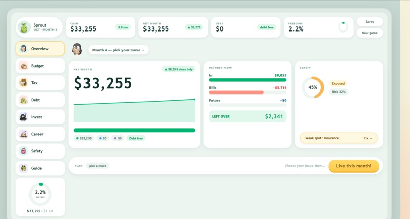Click the Cash $33,255 card
410x219 pixels.
point(100,27)
